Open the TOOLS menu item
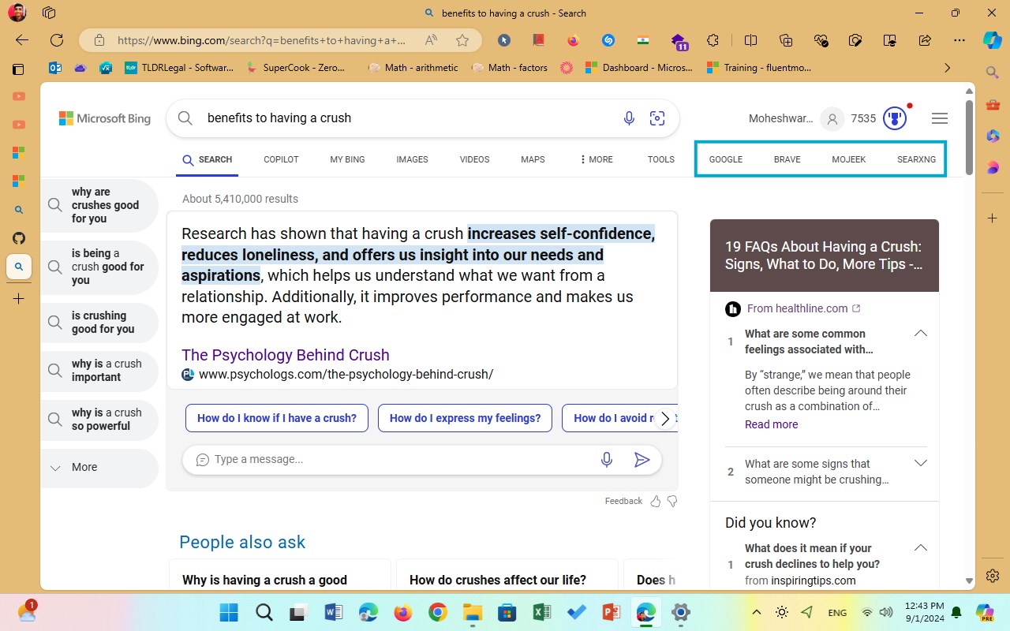 tap(661, 159)
